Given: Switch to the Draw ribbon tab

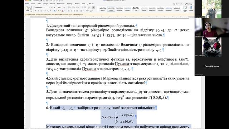Looking at the screenshot, I should [x=39, y=4].
